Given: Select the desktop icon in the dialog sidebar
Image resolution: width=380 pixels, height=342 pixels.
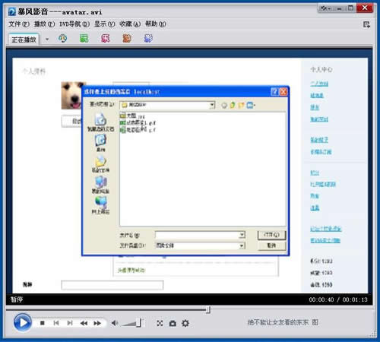Looking at the screenshot, I should coord(100,143).
